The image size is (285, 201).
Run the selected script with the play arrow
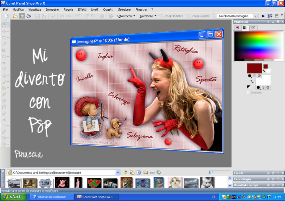(263, 16)
